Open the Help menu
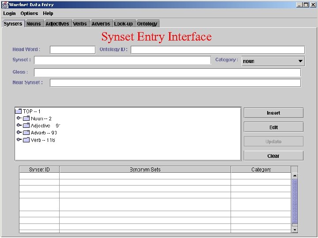This screenshot has height=238, width=318. click(x=48, y=13)
